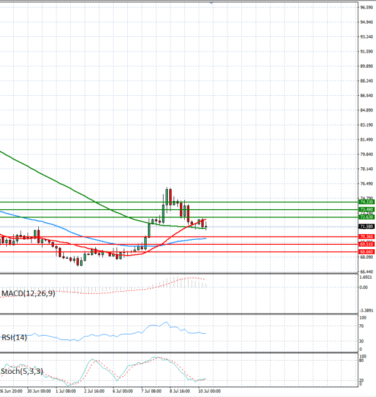
Task: Click the RSI(14) indicator label
Action: pos(14,338)
